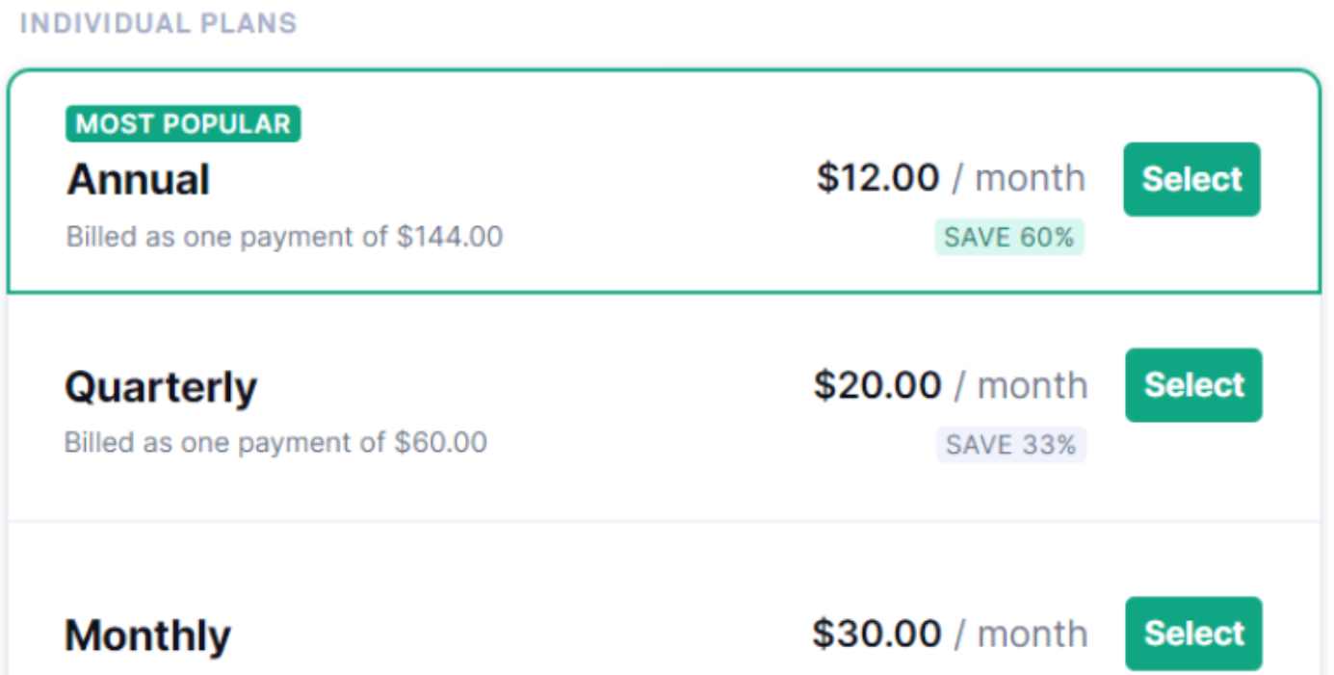Click the Monthly plan title

[146, 635]
